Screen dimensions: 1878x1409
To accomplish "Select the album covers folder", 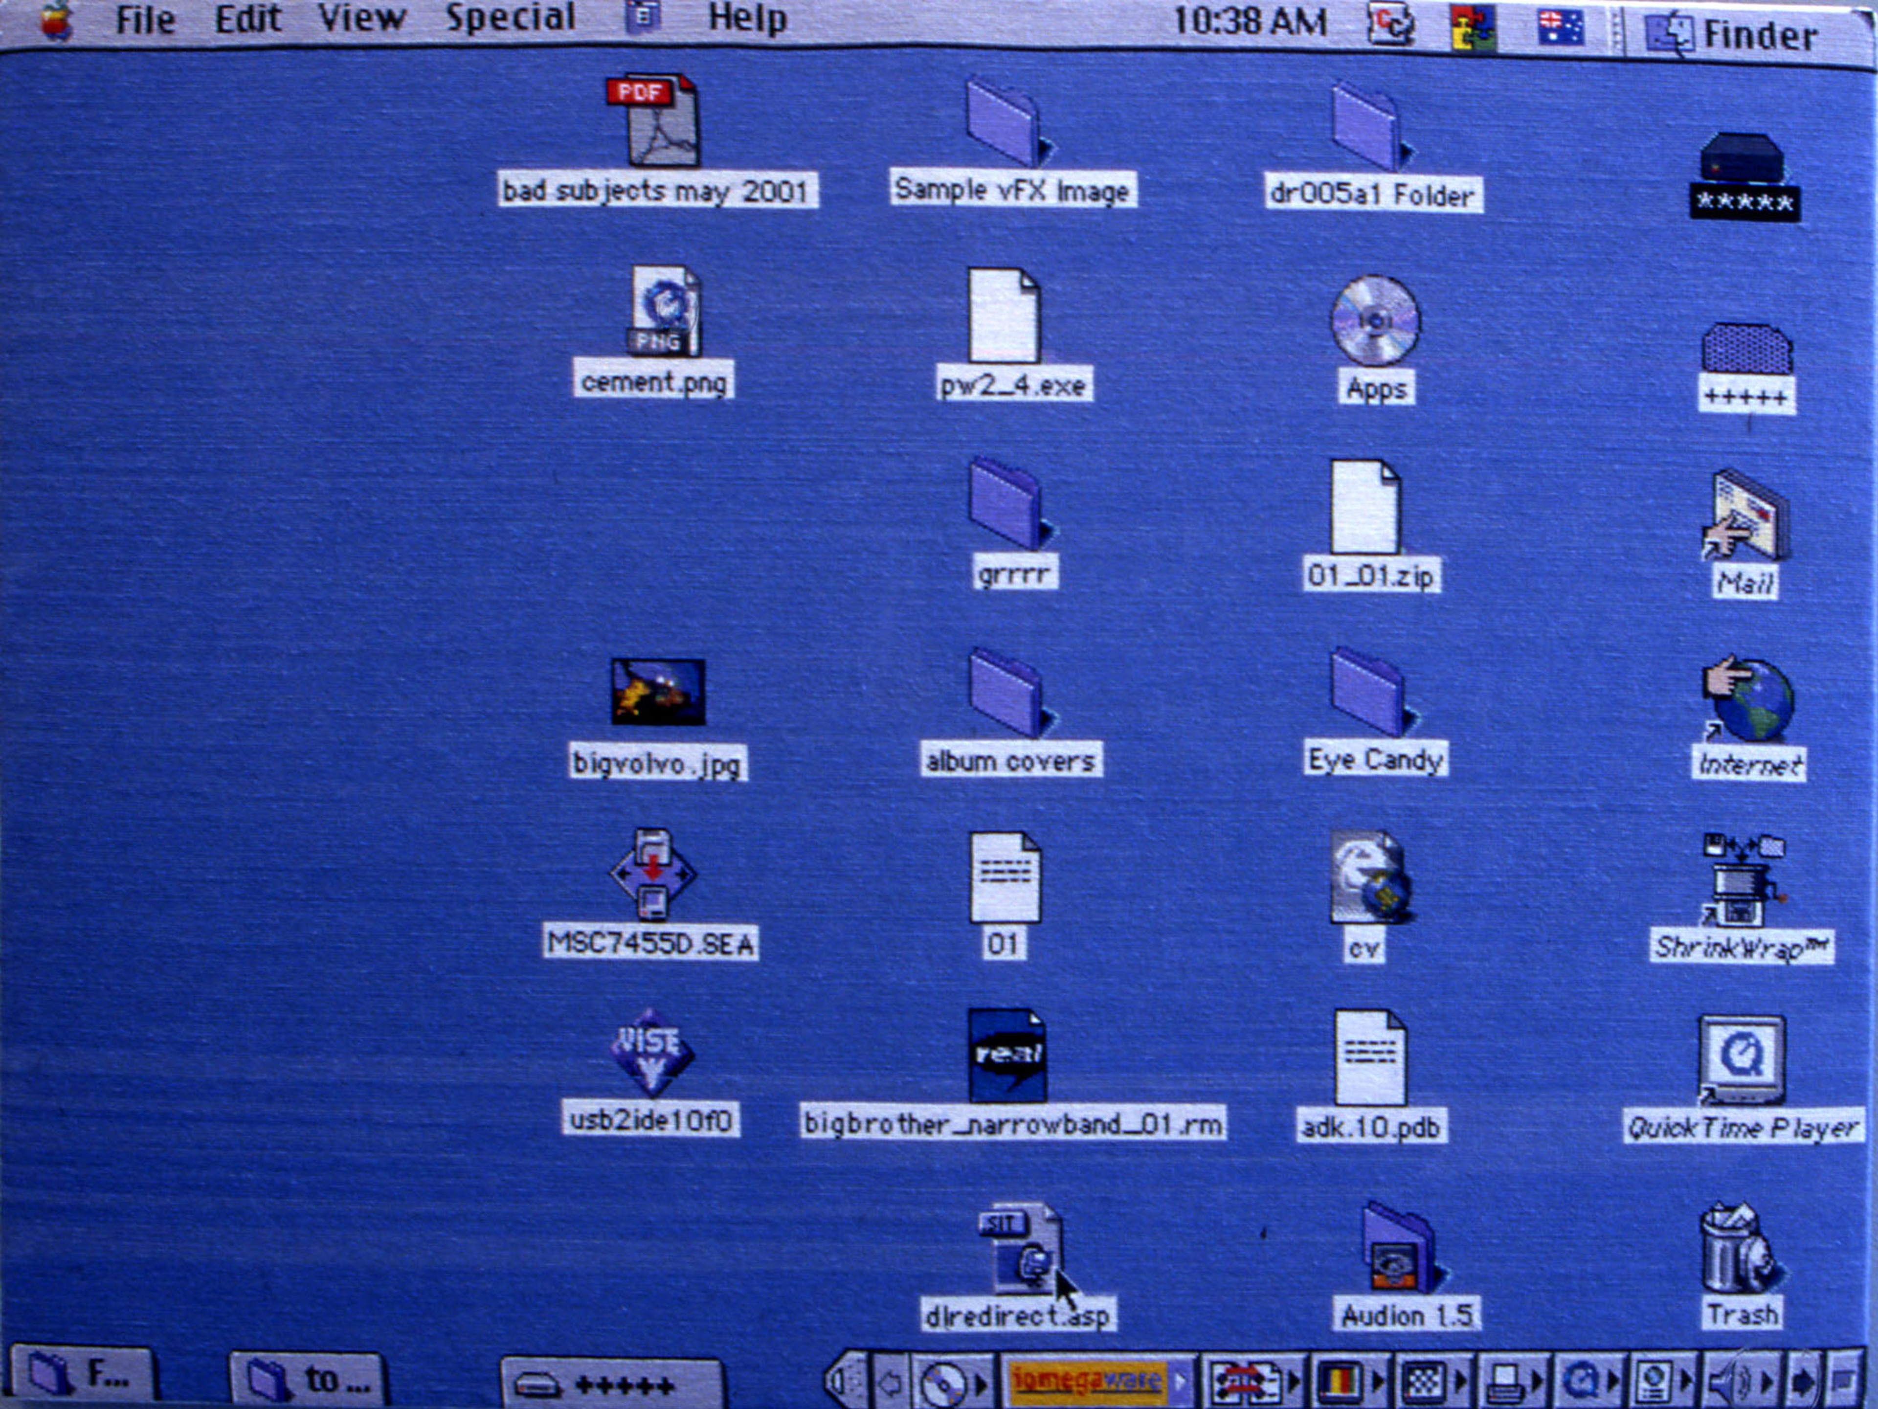I will point(1010,693).
